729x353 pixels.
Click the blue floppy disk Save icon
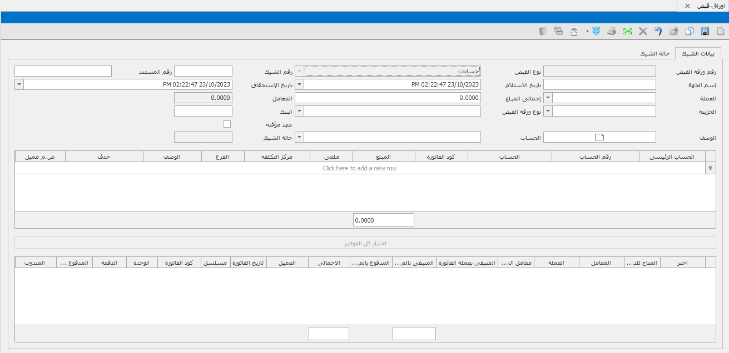[705, 32]
